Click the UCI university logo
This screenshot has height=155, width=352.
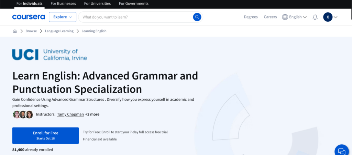[x=49, y=55]
